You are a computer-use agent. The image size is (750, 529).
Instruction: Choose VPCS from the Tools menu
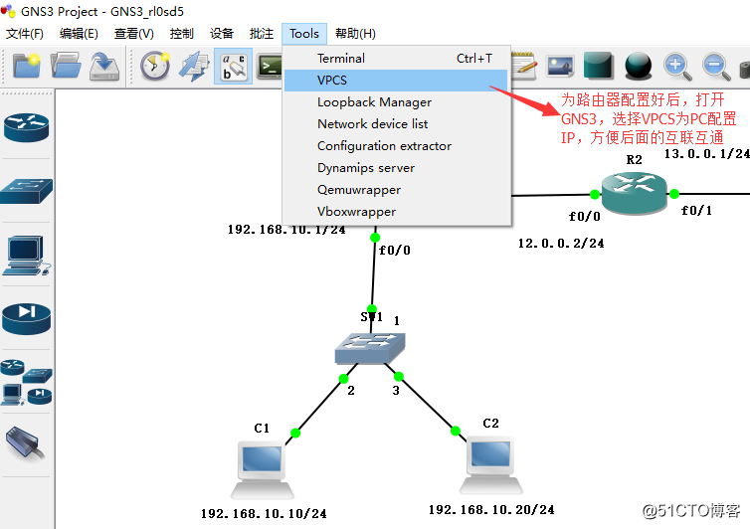click(x=396, y=81)
